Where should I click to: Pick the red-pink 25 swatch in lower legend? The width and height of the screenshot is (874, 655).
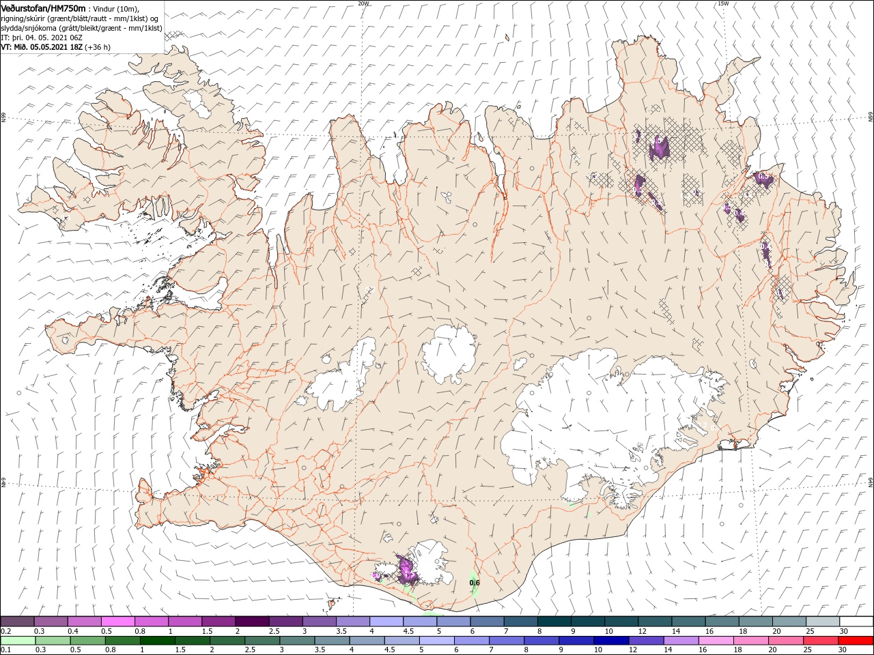coord(821,641)
